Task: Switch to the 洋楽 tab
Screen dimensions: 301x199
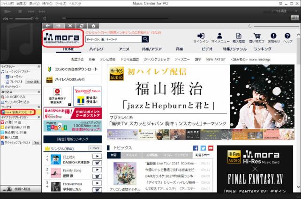Action: tap(179, 49)
